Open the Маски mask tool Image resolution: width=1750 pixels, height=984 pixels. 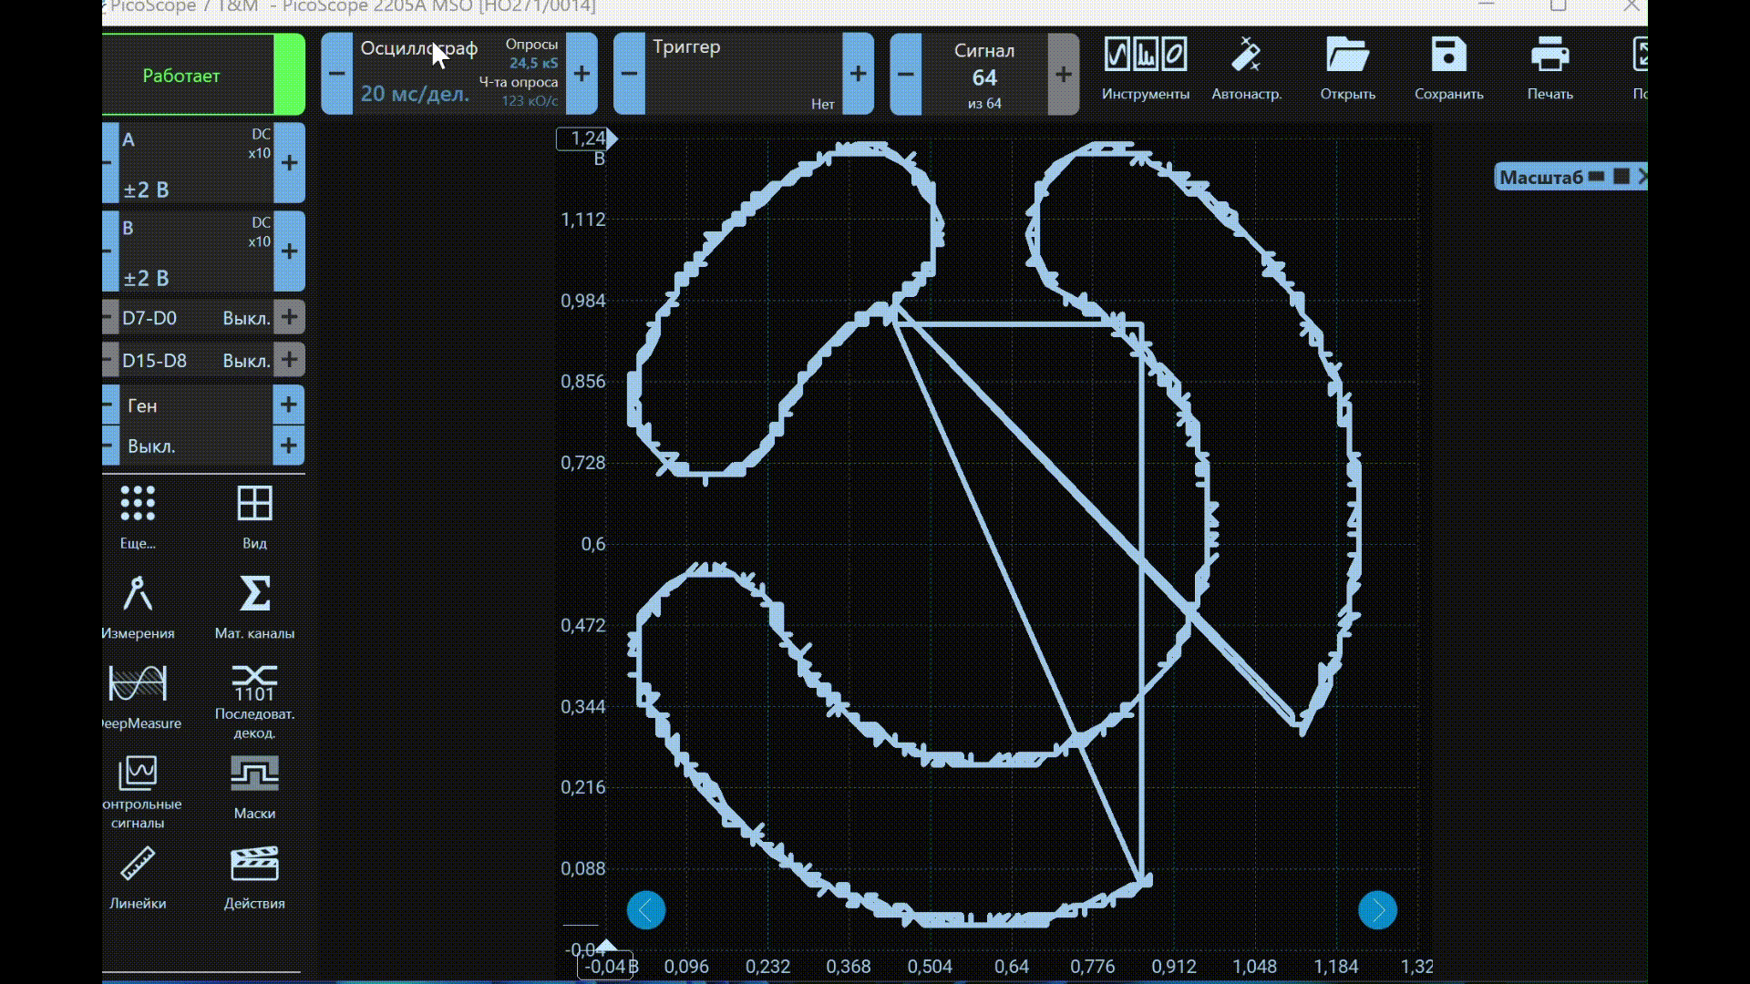(254, 775)
